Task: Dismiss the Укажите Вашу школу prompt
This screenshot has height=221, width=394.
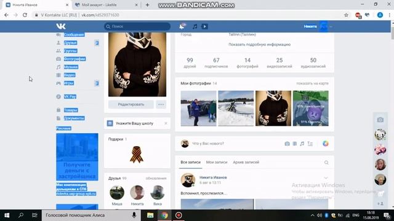Action: [x=166, y=123]
